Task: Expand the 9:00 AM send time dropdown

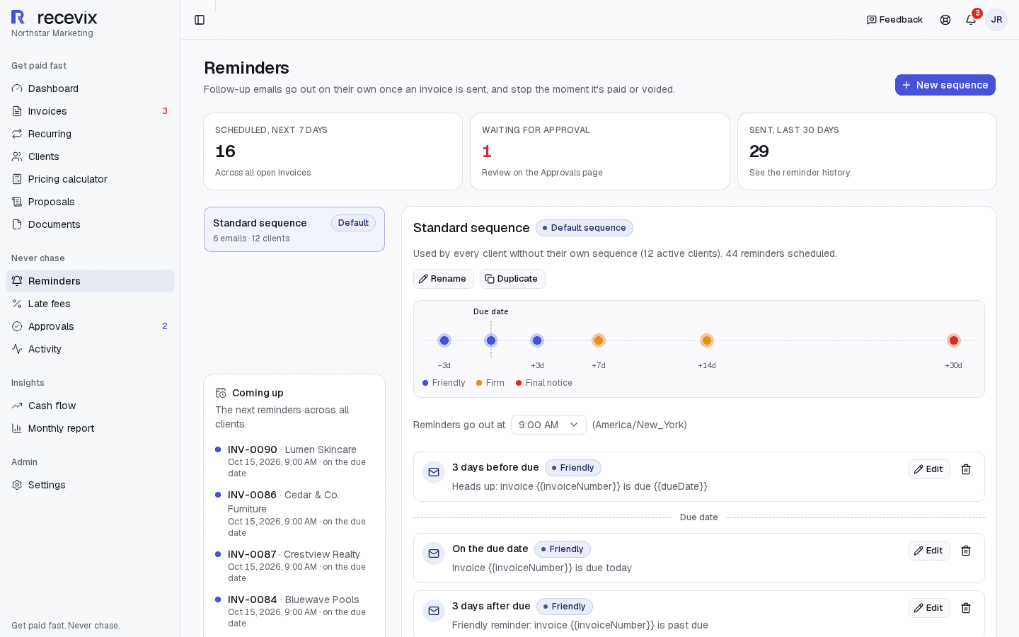Action: coord(548,425)
